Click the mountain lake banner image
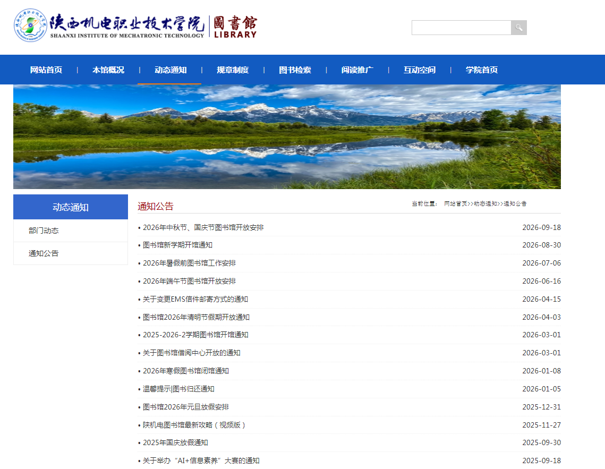This screenshot has height=469, width=605. (x=287, y=137)
